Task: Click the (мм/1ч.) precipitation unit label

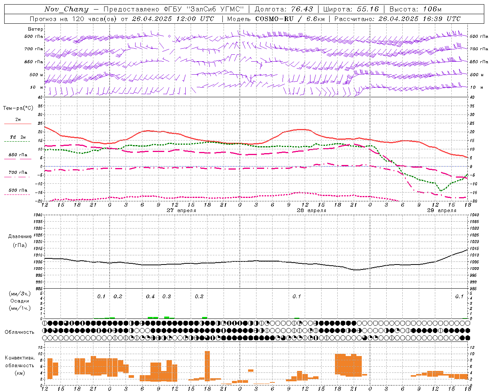Action: 20,308
